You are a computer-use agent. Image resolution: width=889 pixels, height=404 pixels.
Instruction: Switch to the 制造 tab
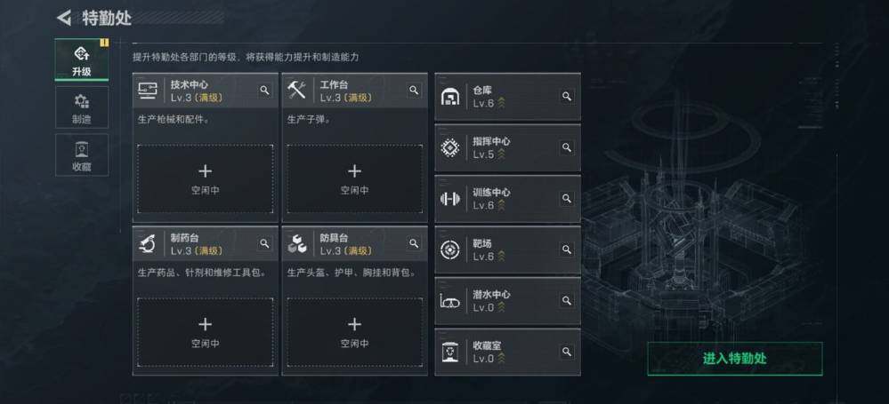[x=82, y=107]
